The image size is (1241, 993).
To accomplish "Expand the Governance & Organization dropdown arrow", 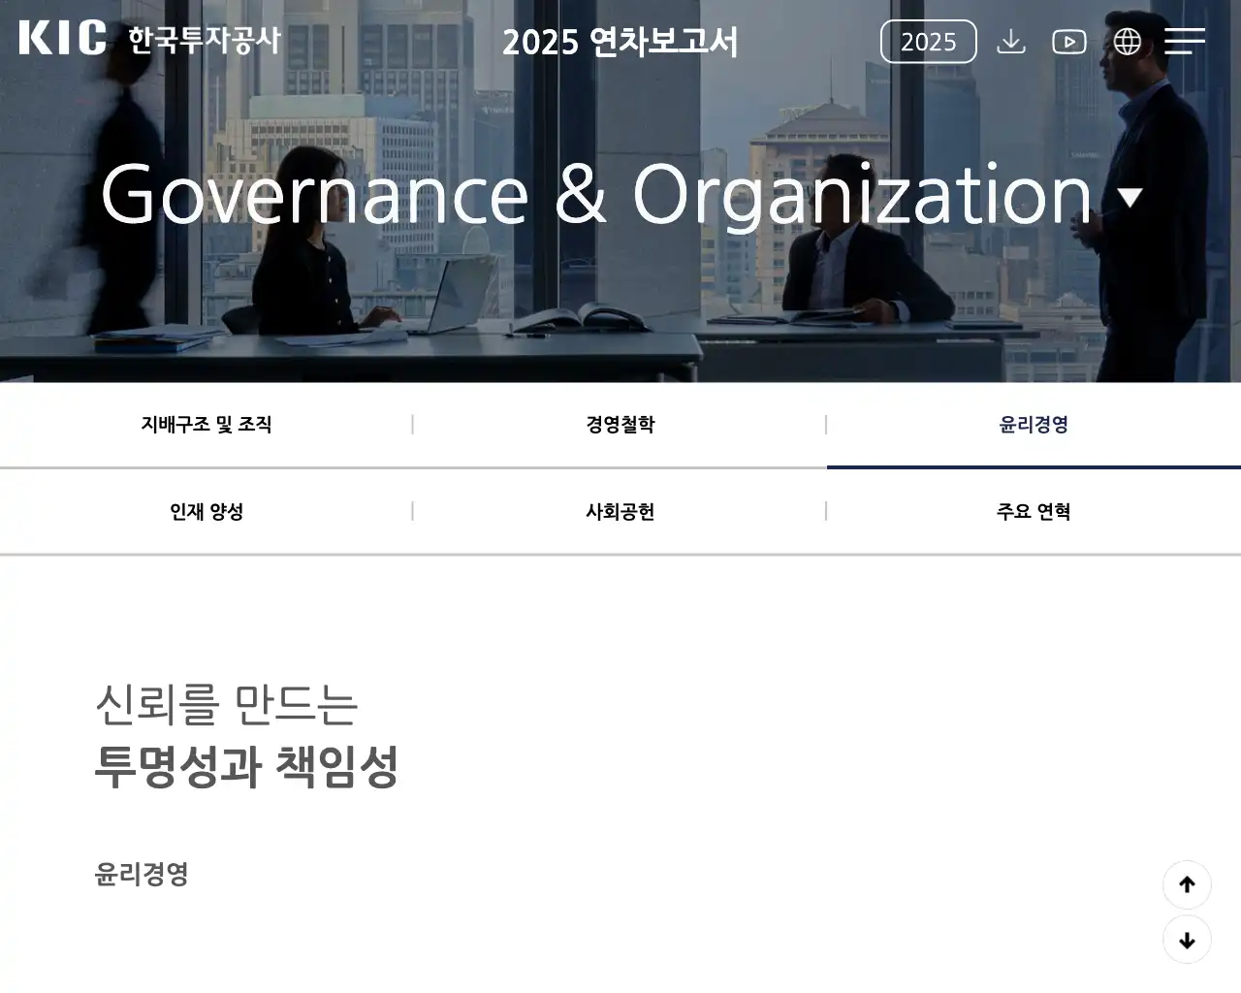I will tap(1130, 198).
